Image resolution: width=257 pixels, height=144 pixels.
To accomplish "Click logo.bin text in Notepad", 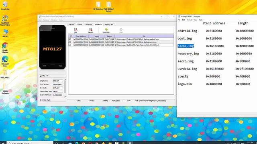I will [x=185, y=84].
